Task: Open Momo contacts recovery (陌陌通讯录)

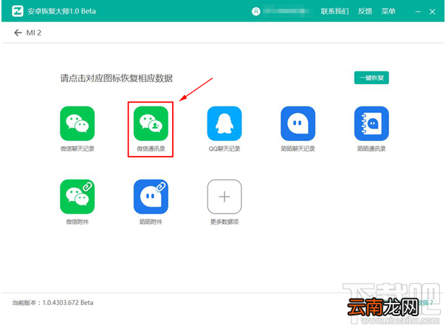Action: [371, 123]
